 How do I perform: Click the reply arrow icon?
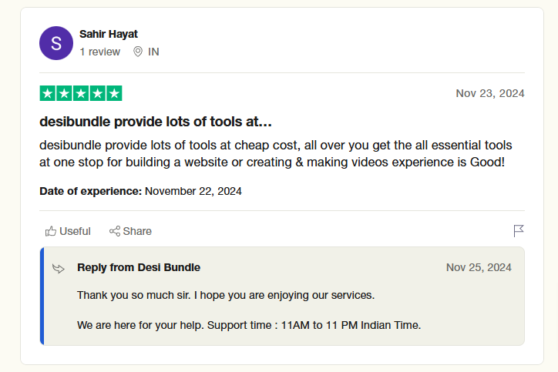[x=59, y=268]
